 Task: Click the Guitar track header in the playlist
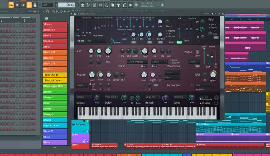80,138
